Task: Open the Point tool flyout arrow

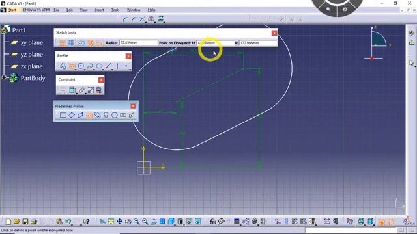Action: click(130, 70)
